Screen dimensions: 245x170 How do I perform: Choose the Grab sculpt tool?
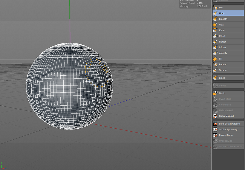[x=228, y=13]
